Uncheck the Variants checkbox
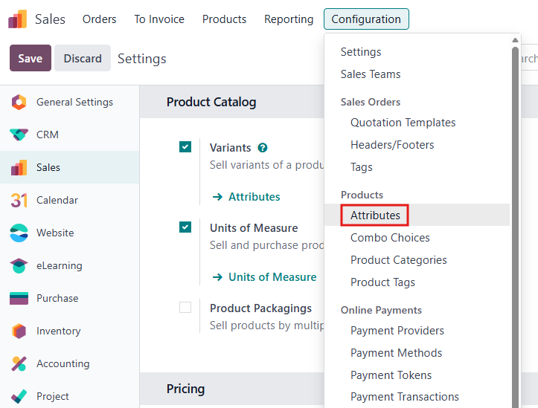 coord(185,147)
